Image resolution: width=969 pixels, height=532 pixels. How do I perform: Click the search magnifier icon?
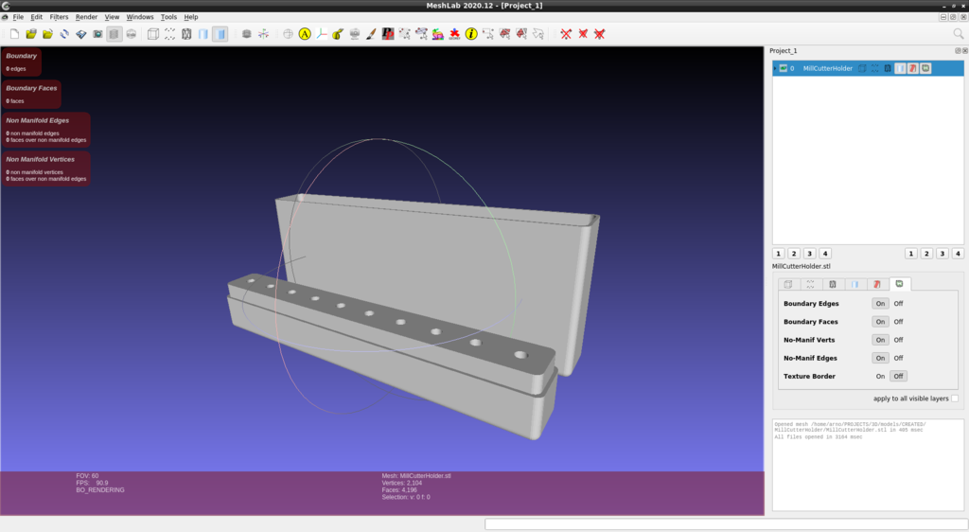958,34
